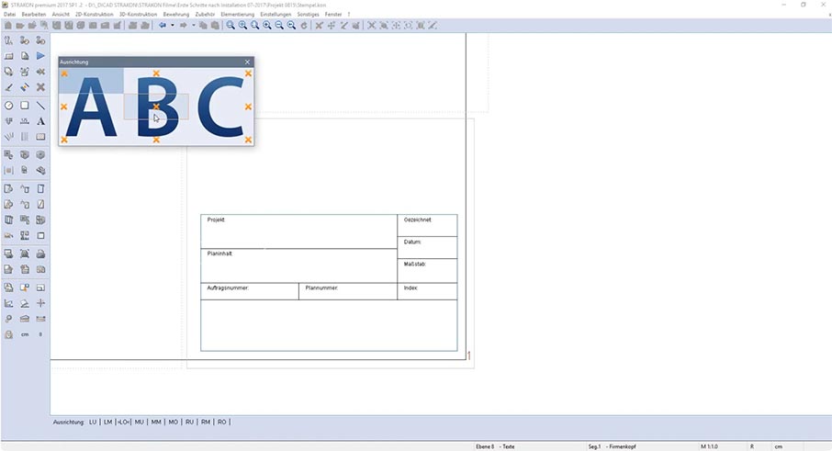This screenshot has width=832, height=451.
Task: Open the redo history dropdown arrow
Action: click(x=193, y=26)
